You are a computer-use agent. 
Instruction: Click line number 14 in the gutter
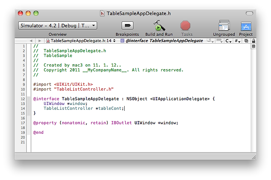(23, 109)
